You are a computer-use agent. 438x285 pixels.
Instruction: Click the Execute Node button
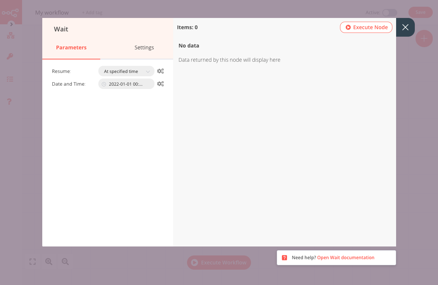tap(366, 27)
